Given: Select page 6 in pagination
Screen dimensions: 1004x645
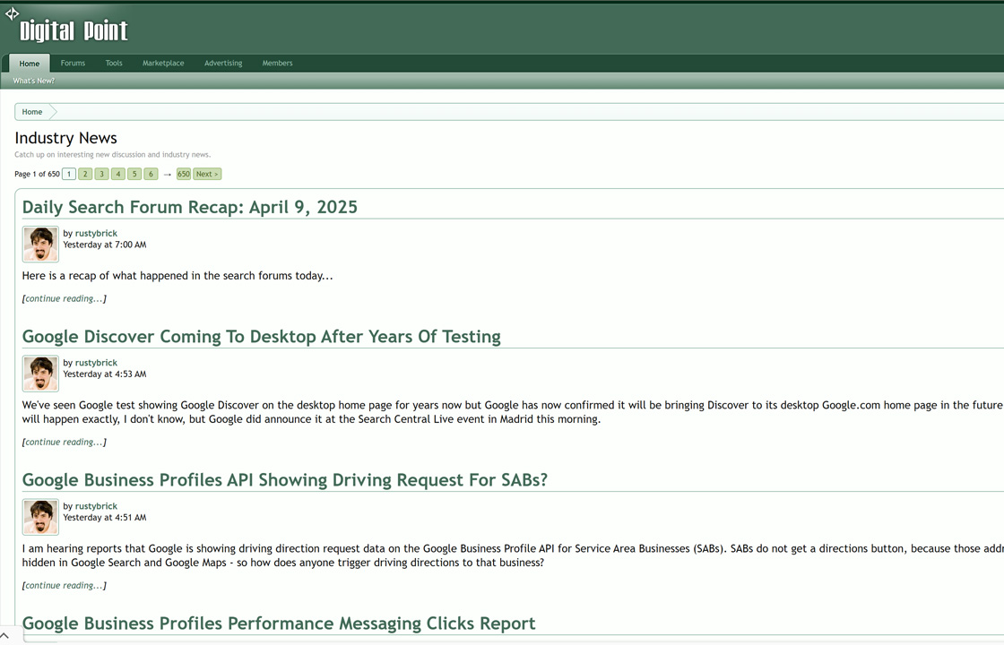Looking at the screenshot, I should (151, 174).
